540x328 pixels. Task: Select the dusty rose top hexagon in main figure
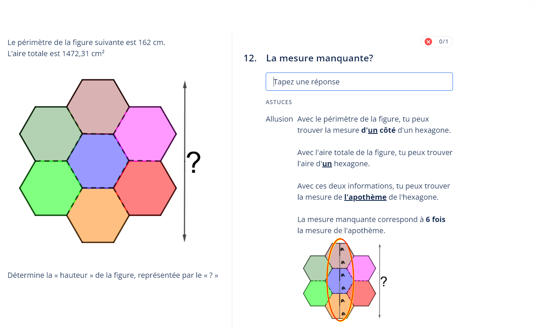pyautogui.click(x=98, y=106)
